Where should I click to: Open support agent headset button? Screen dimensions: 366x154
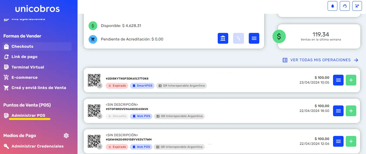click(345, 6)
